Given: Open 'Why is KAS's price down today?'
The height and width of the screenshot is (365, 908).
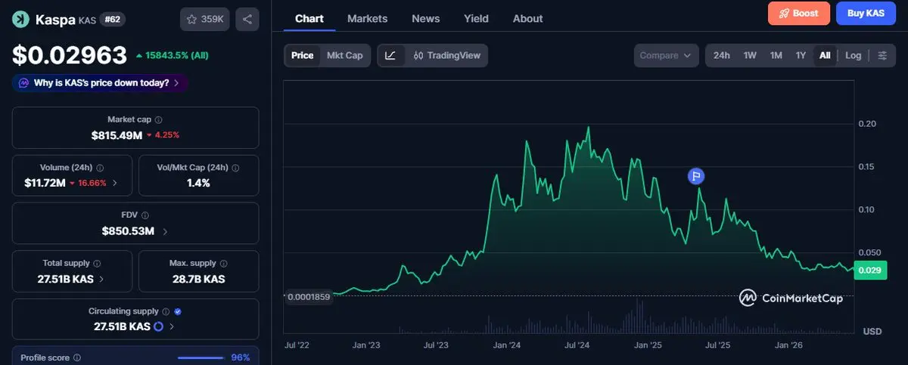Looking at the screenshot, I should pyautogui.click(x=100, y=83).
